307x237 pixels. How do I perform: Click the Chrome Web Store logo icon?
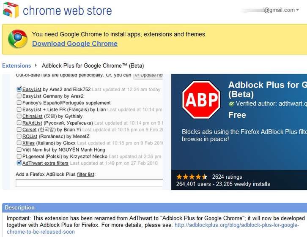(11, 10)
